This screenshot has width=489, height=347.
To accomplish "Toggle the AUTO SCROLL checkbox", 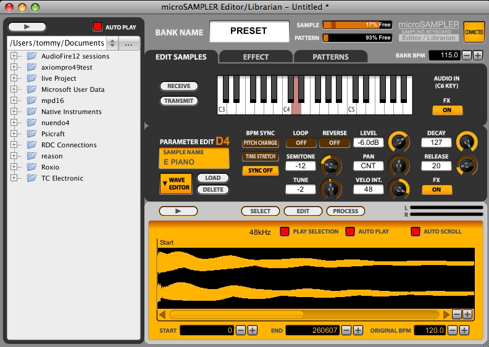I will coord(416,232).
